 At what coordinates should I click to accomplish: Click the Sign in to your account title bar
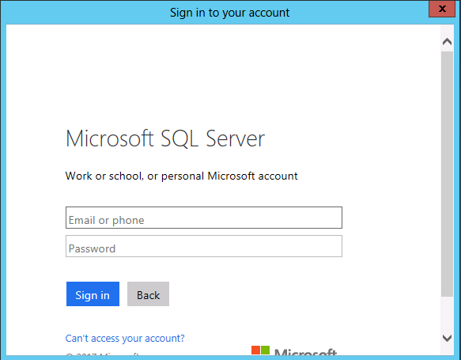pyautogui.click(x=229, y=13)
